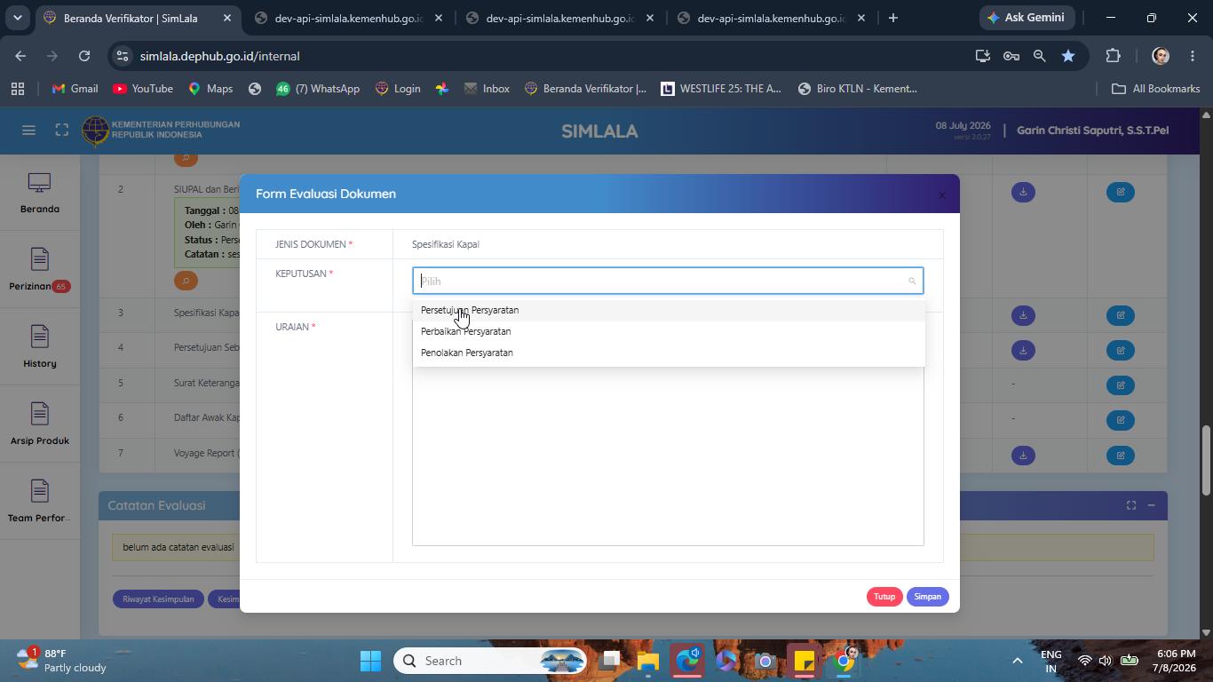Open Arsip Produk in sidebar

click(x=39, y=425)
